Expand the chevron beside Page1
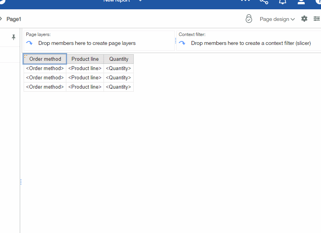 1,19
